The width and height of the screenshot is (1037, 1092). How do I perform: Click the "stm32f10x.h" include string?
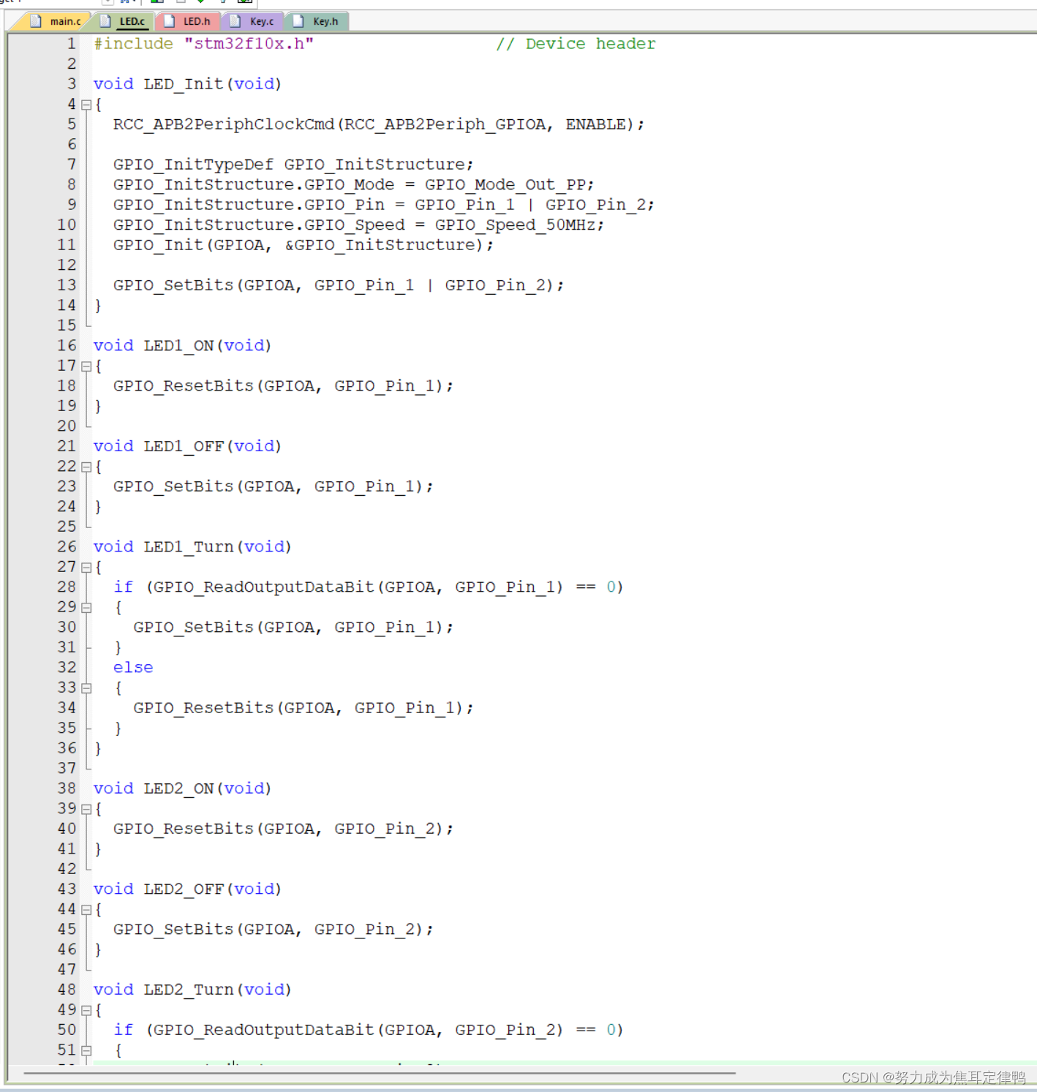coord(249,44)
